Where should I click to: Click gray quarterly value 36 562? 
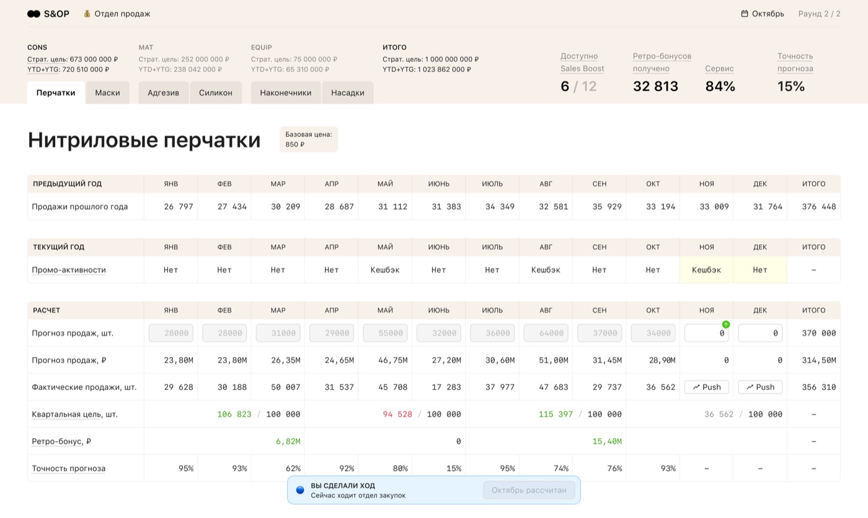point(719,414)
